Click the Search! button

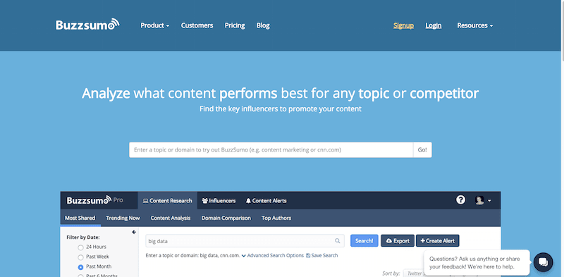click(364, 240)
